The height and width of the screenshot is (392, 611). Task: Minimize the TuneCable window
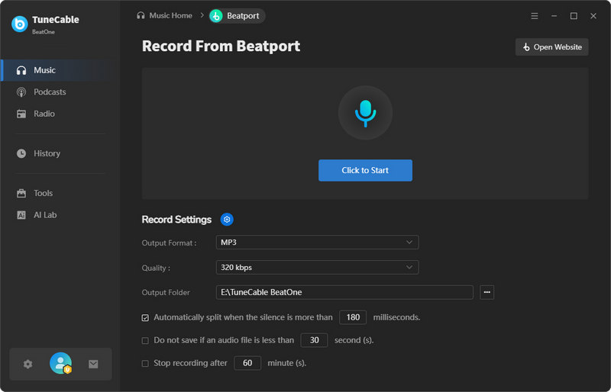coord(554,16)
